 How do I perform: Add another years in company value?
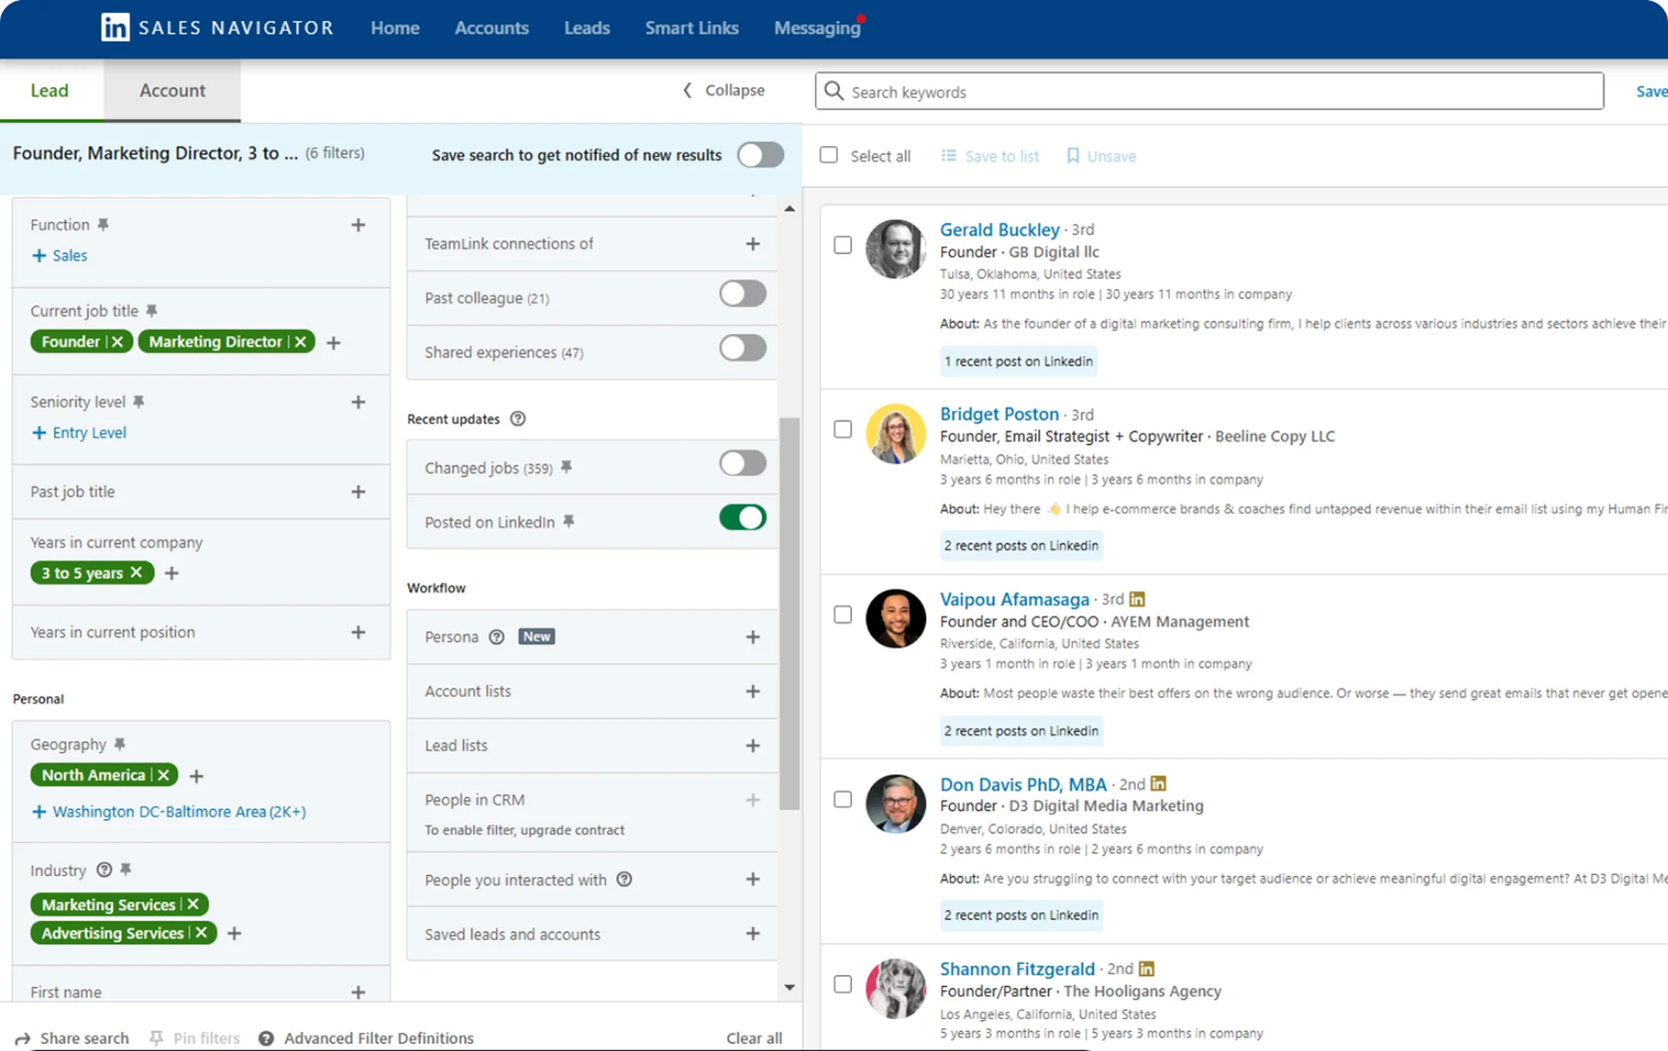point(172,573)
